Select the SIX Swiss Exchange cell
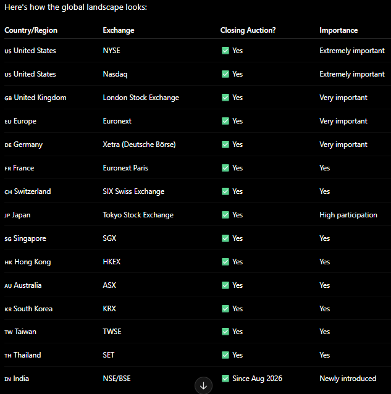This screenshot has width=391, height=394. click(x=133, y=191)
